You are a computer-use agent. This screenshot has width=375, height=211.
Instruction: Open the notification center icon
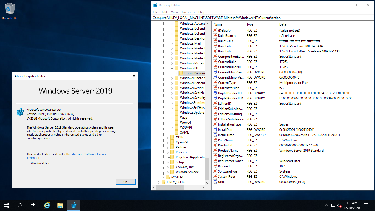[366, 205]
